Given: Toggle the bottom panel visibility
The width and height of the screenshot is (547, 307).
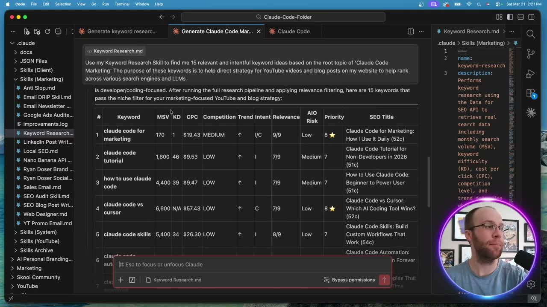Looking at the screenshot, I should pos(521,17).
